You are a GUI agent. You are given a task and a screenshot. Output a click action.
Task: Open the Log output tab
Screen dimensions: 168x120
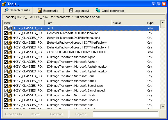click(x=79, y=11)
